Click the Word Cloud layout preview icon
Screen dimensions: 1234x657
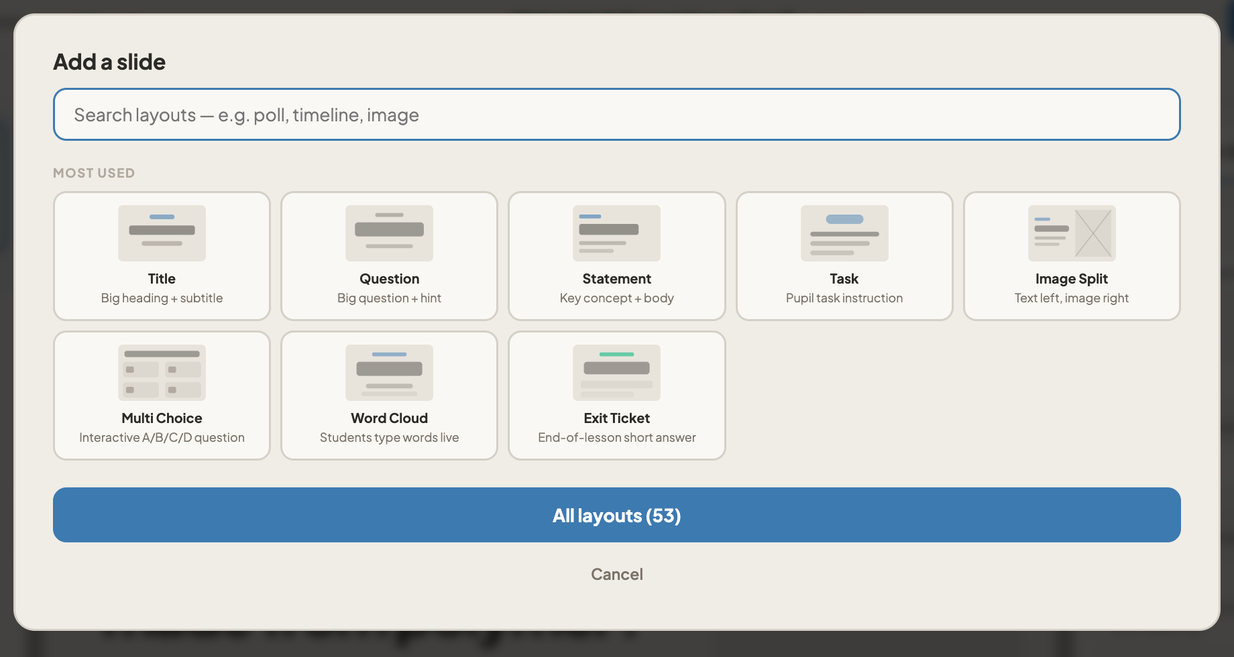(389, 373)
